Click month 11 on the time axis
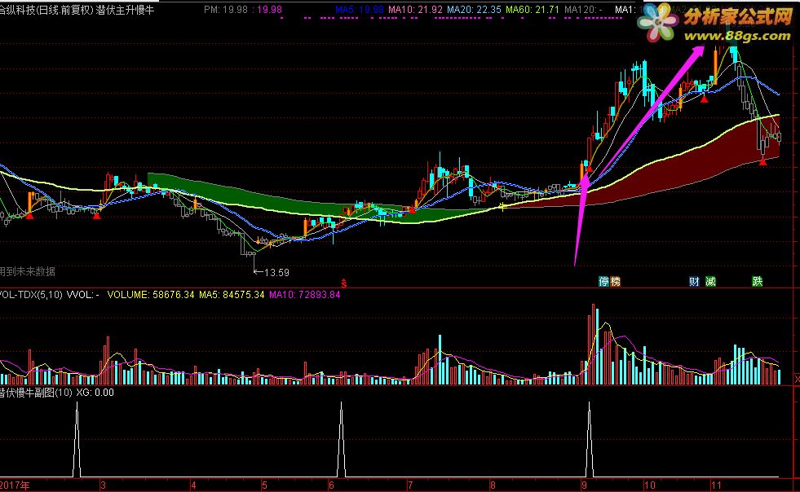 tap(716, 485)
